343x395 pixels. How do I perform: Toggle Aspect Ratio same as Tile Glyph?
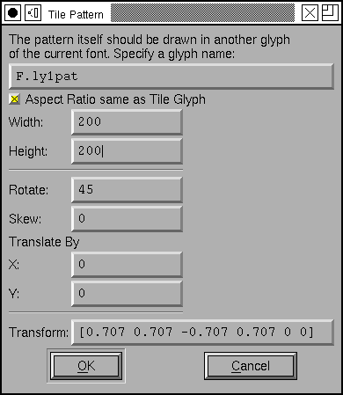[x=14, y=99]
